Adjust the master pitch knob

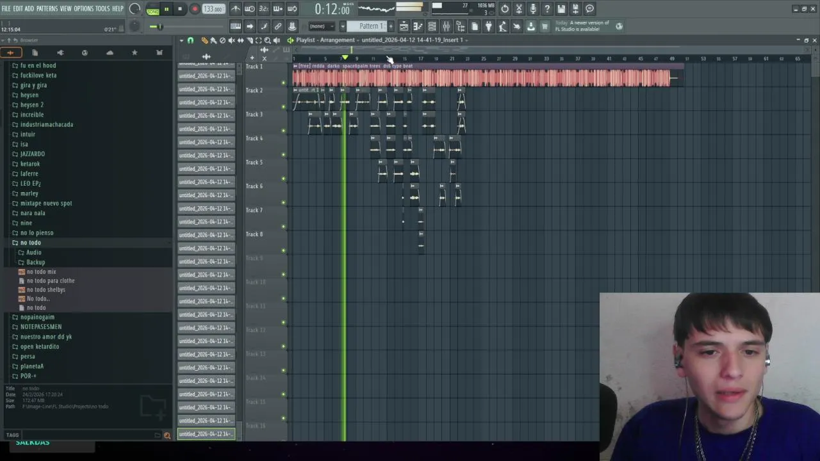coord(135,26)
